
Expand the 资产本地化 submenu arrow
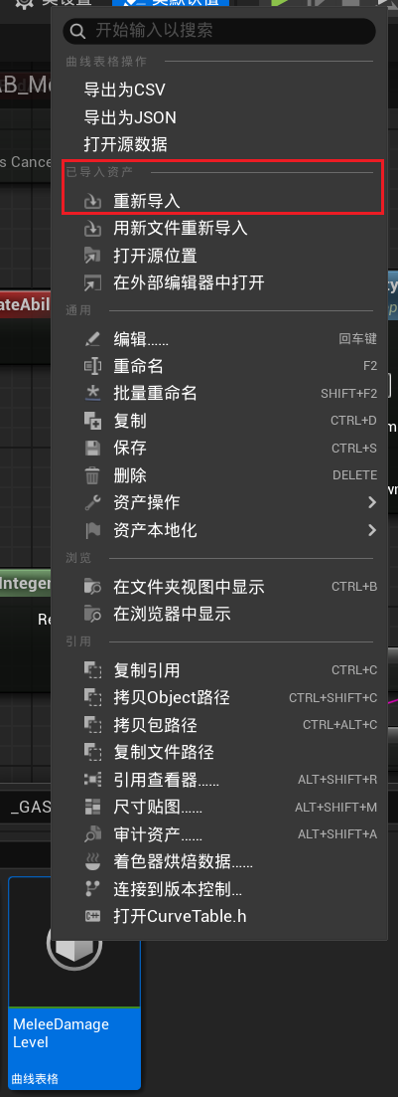pos(372,530)
